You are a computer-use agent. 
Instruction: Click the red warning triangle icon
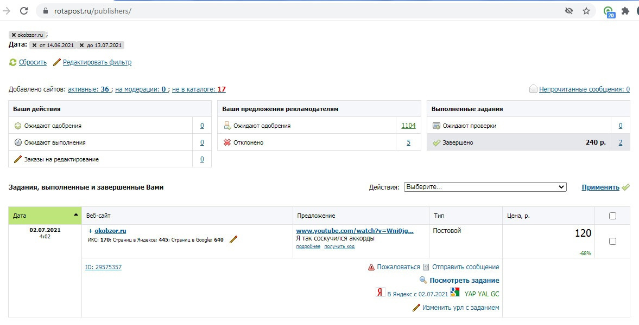pyautogui.click(x=371, y=267)
